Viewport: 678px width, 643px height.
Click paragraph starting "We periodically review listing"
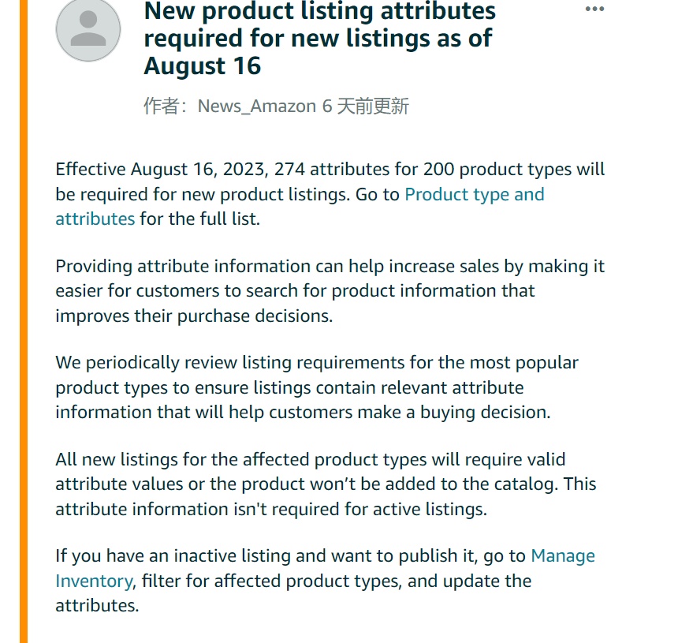317,387
